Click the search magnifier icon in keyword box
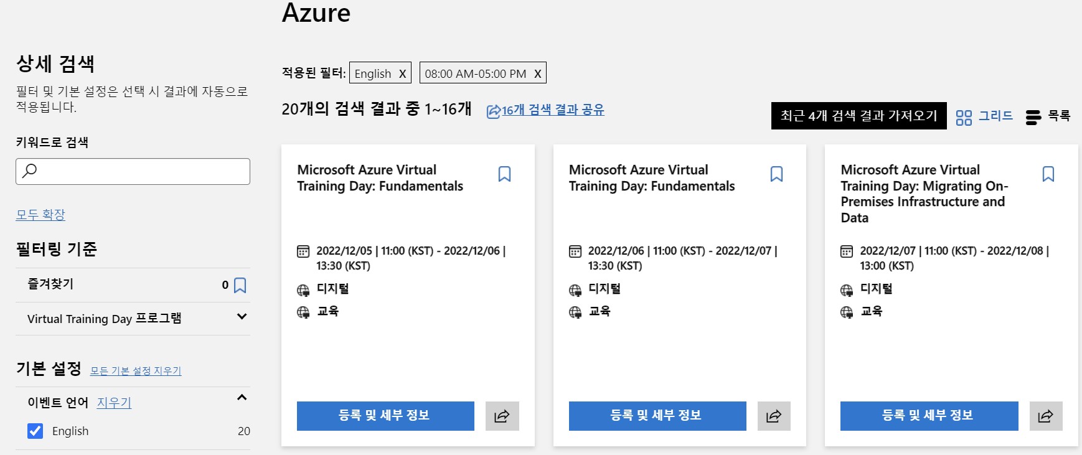The width and height of the screenshot is (1082, 455). click(x=29, y=171)
